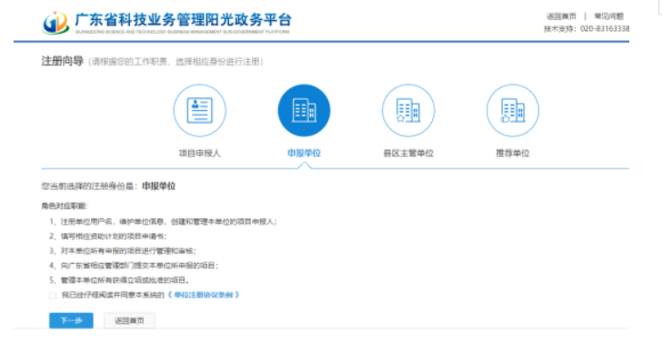Select the 项目申报人 ID card icon
The image size is (662, 343).
point(200,110)
